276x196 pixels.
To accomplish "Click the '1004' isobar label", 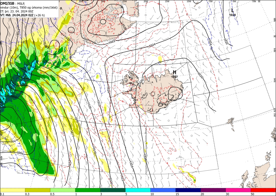I will point(12,141).
